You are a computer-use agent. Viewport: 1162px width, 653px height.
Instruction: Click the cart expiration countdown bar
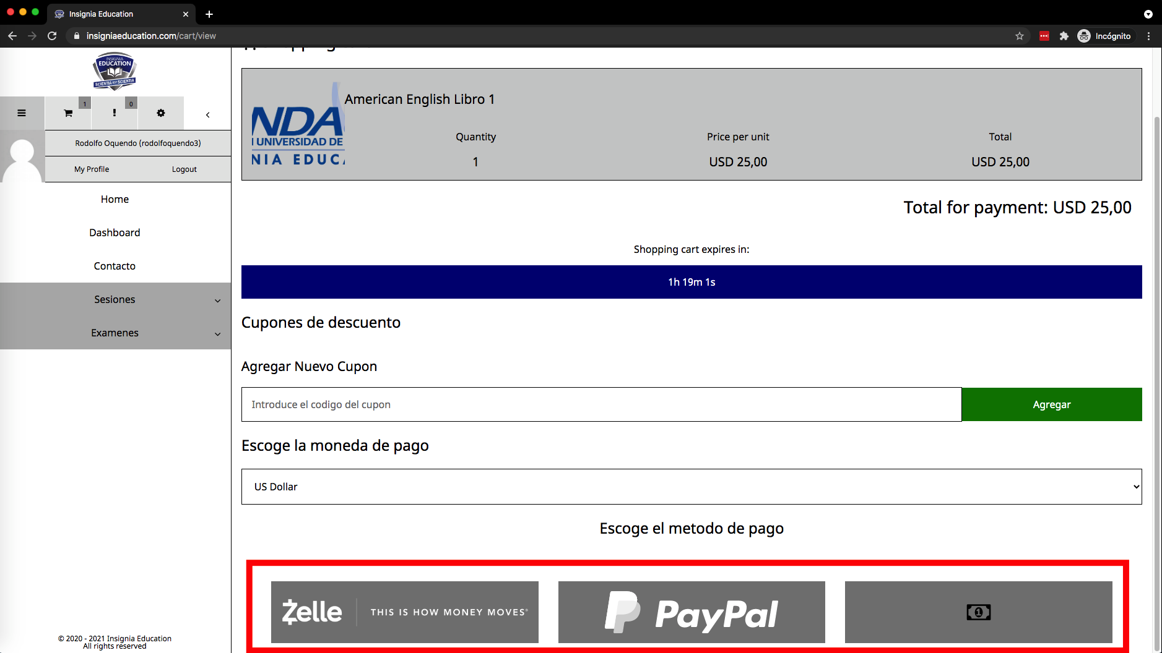click(x=692, y=282)
